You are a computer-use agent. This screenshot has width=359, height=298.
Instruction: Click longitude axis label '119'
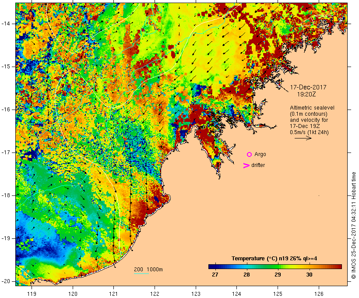click(x=32, y=294)
